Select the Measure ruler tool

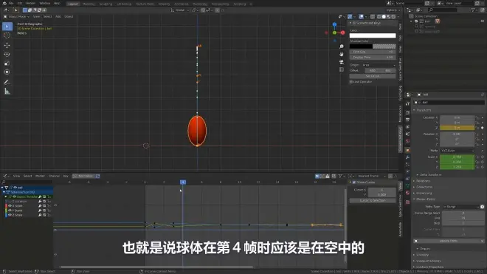click(x=7, y=92)
